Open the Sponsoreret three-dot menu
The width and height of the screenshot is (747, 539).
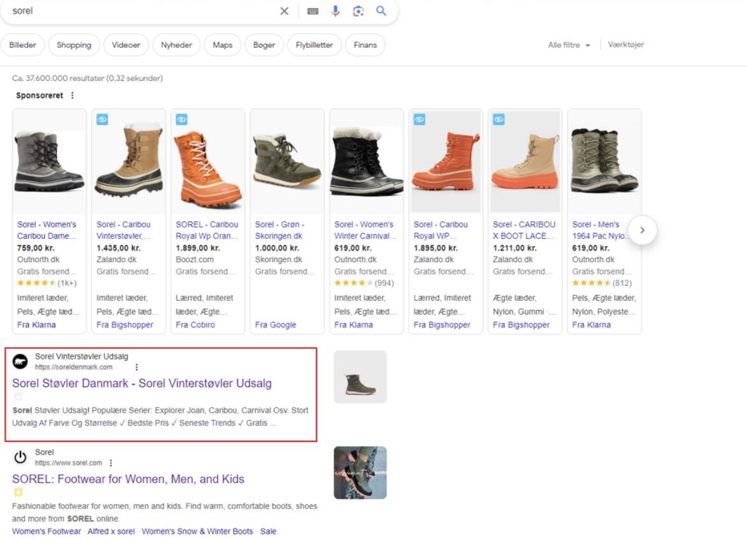pos(72,95)
